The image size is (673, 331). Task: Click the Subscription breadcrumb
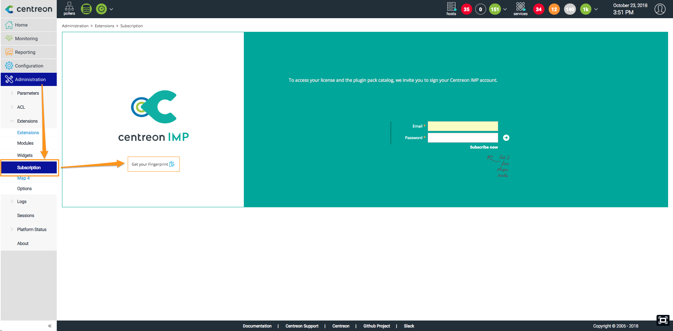[132, 26]
